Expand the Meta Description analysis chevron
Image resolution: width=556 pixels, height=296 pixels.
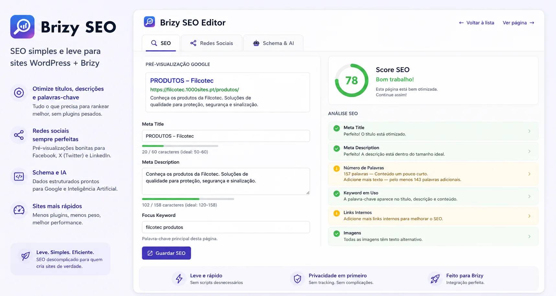coord(529,151)
